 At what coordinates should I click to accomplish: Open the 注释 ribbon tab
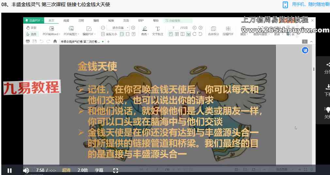click(81, 20)
